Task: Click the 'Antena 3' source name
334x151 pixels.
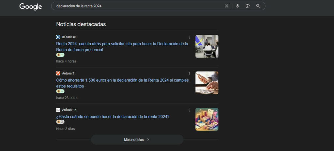Action: coord(68,73)
